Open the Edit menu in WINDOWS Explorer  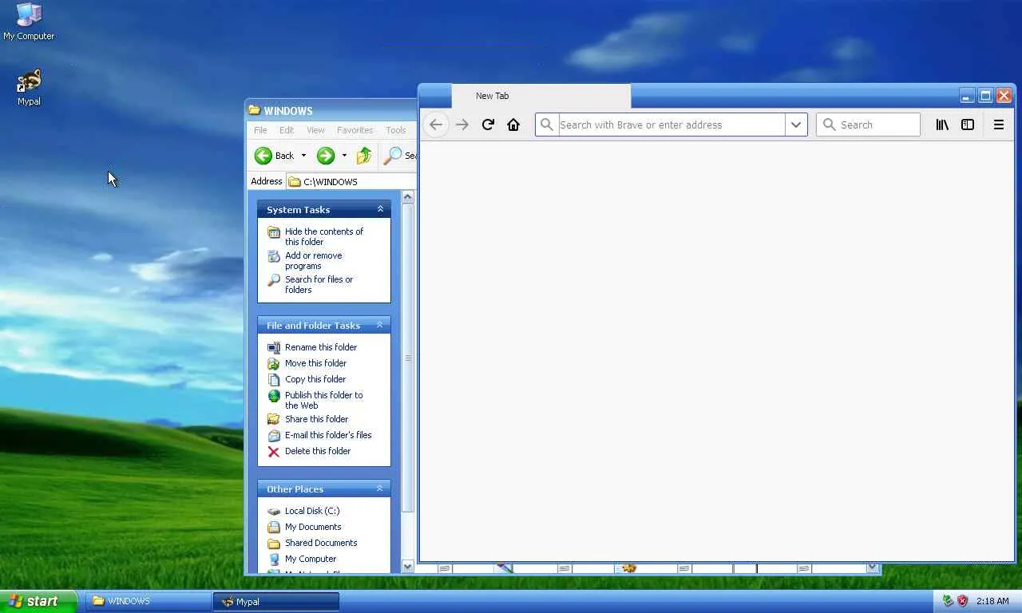point(287,130)
